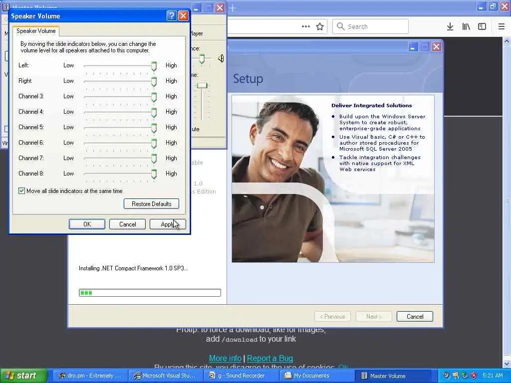Open Firefox Downloads arrow icon

coord(450,26)
